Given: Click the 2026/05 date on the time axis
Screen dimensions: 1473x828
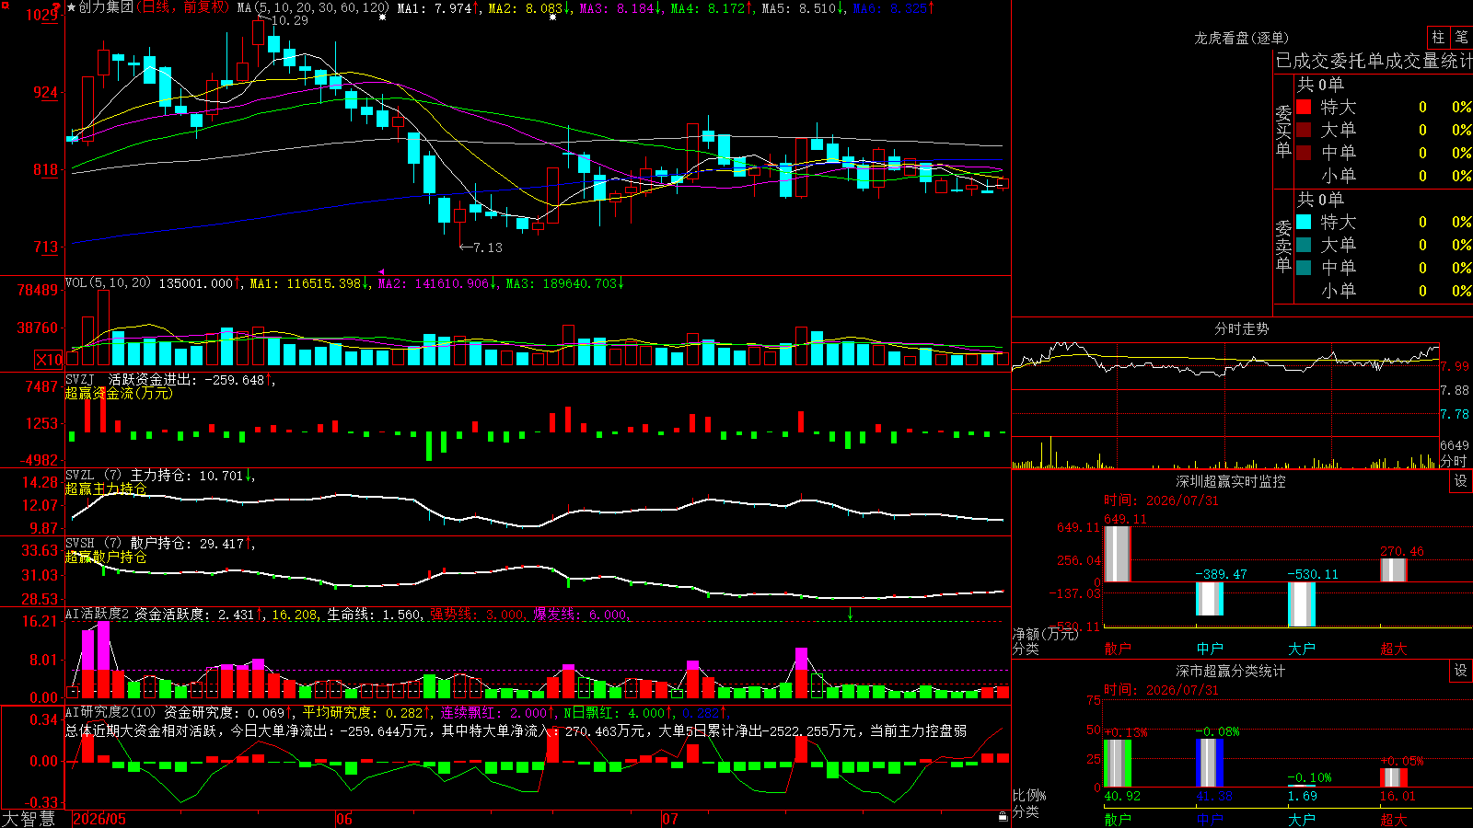Looking at the screenshot, I should point(99,819).
